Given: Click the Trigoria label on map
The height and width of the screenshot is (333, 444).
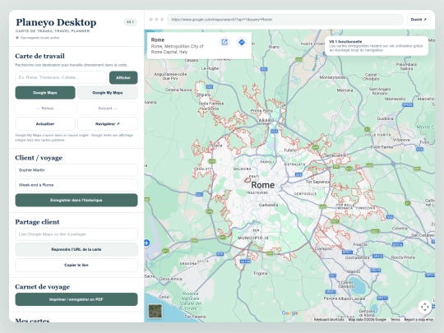Looking at the screenshot, I should [x=260, y=273].
